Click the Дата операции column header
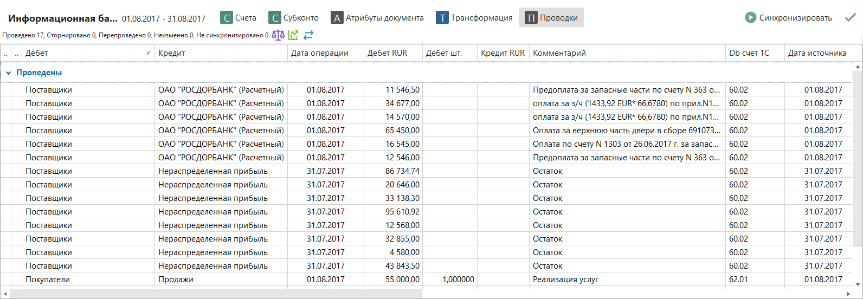This screenshot has width=863, height=299. 325,53
